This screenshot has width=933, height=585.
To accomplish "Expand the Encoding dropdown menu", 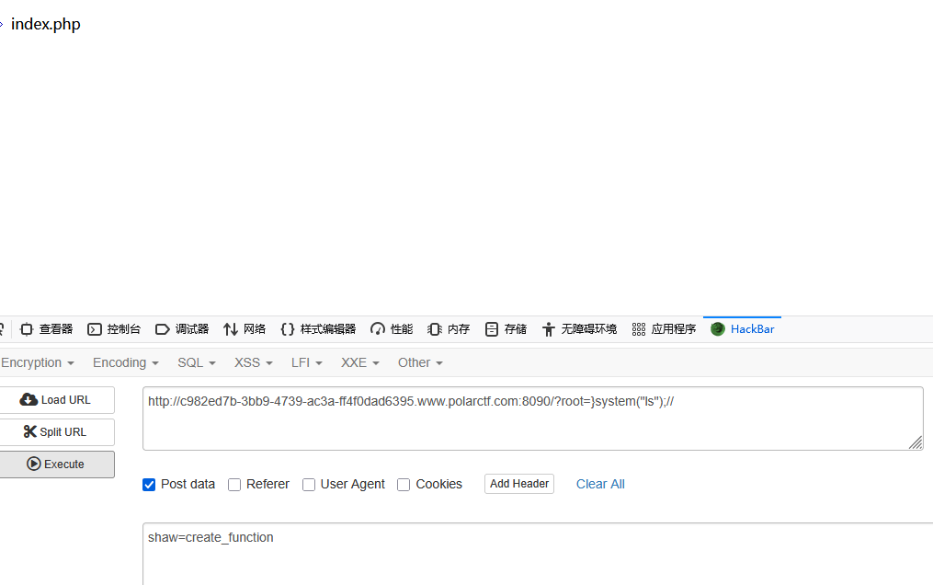I will 126,362.
